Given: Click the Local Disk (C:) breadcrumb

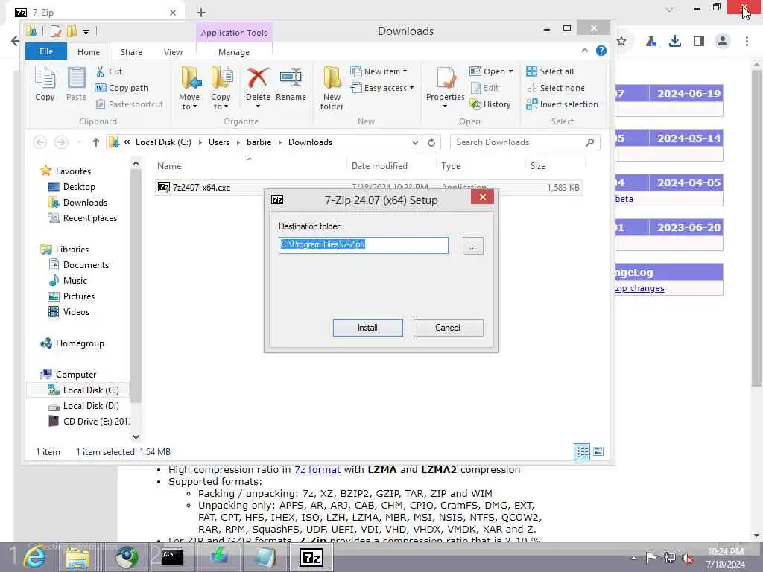Looking at the screenshot, I should (163, 142).
